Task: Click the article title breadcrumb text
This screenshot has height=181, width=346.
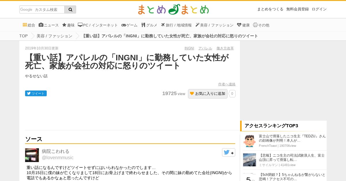Action: pos(170,36)
